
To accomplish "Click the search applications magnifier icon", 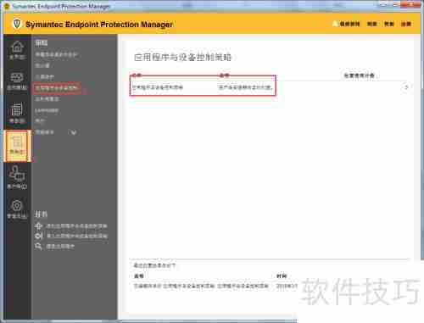I will click(x=38, y=247).
